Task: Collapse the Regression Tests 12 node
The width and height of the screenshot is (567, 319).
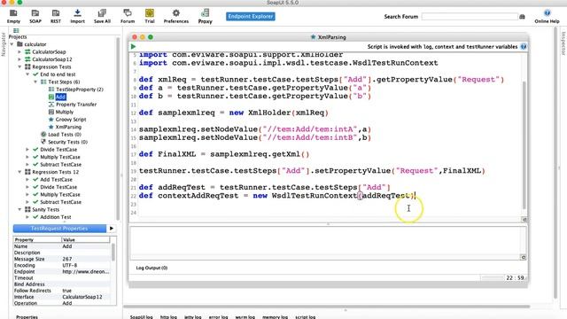Action: (19, 172)
